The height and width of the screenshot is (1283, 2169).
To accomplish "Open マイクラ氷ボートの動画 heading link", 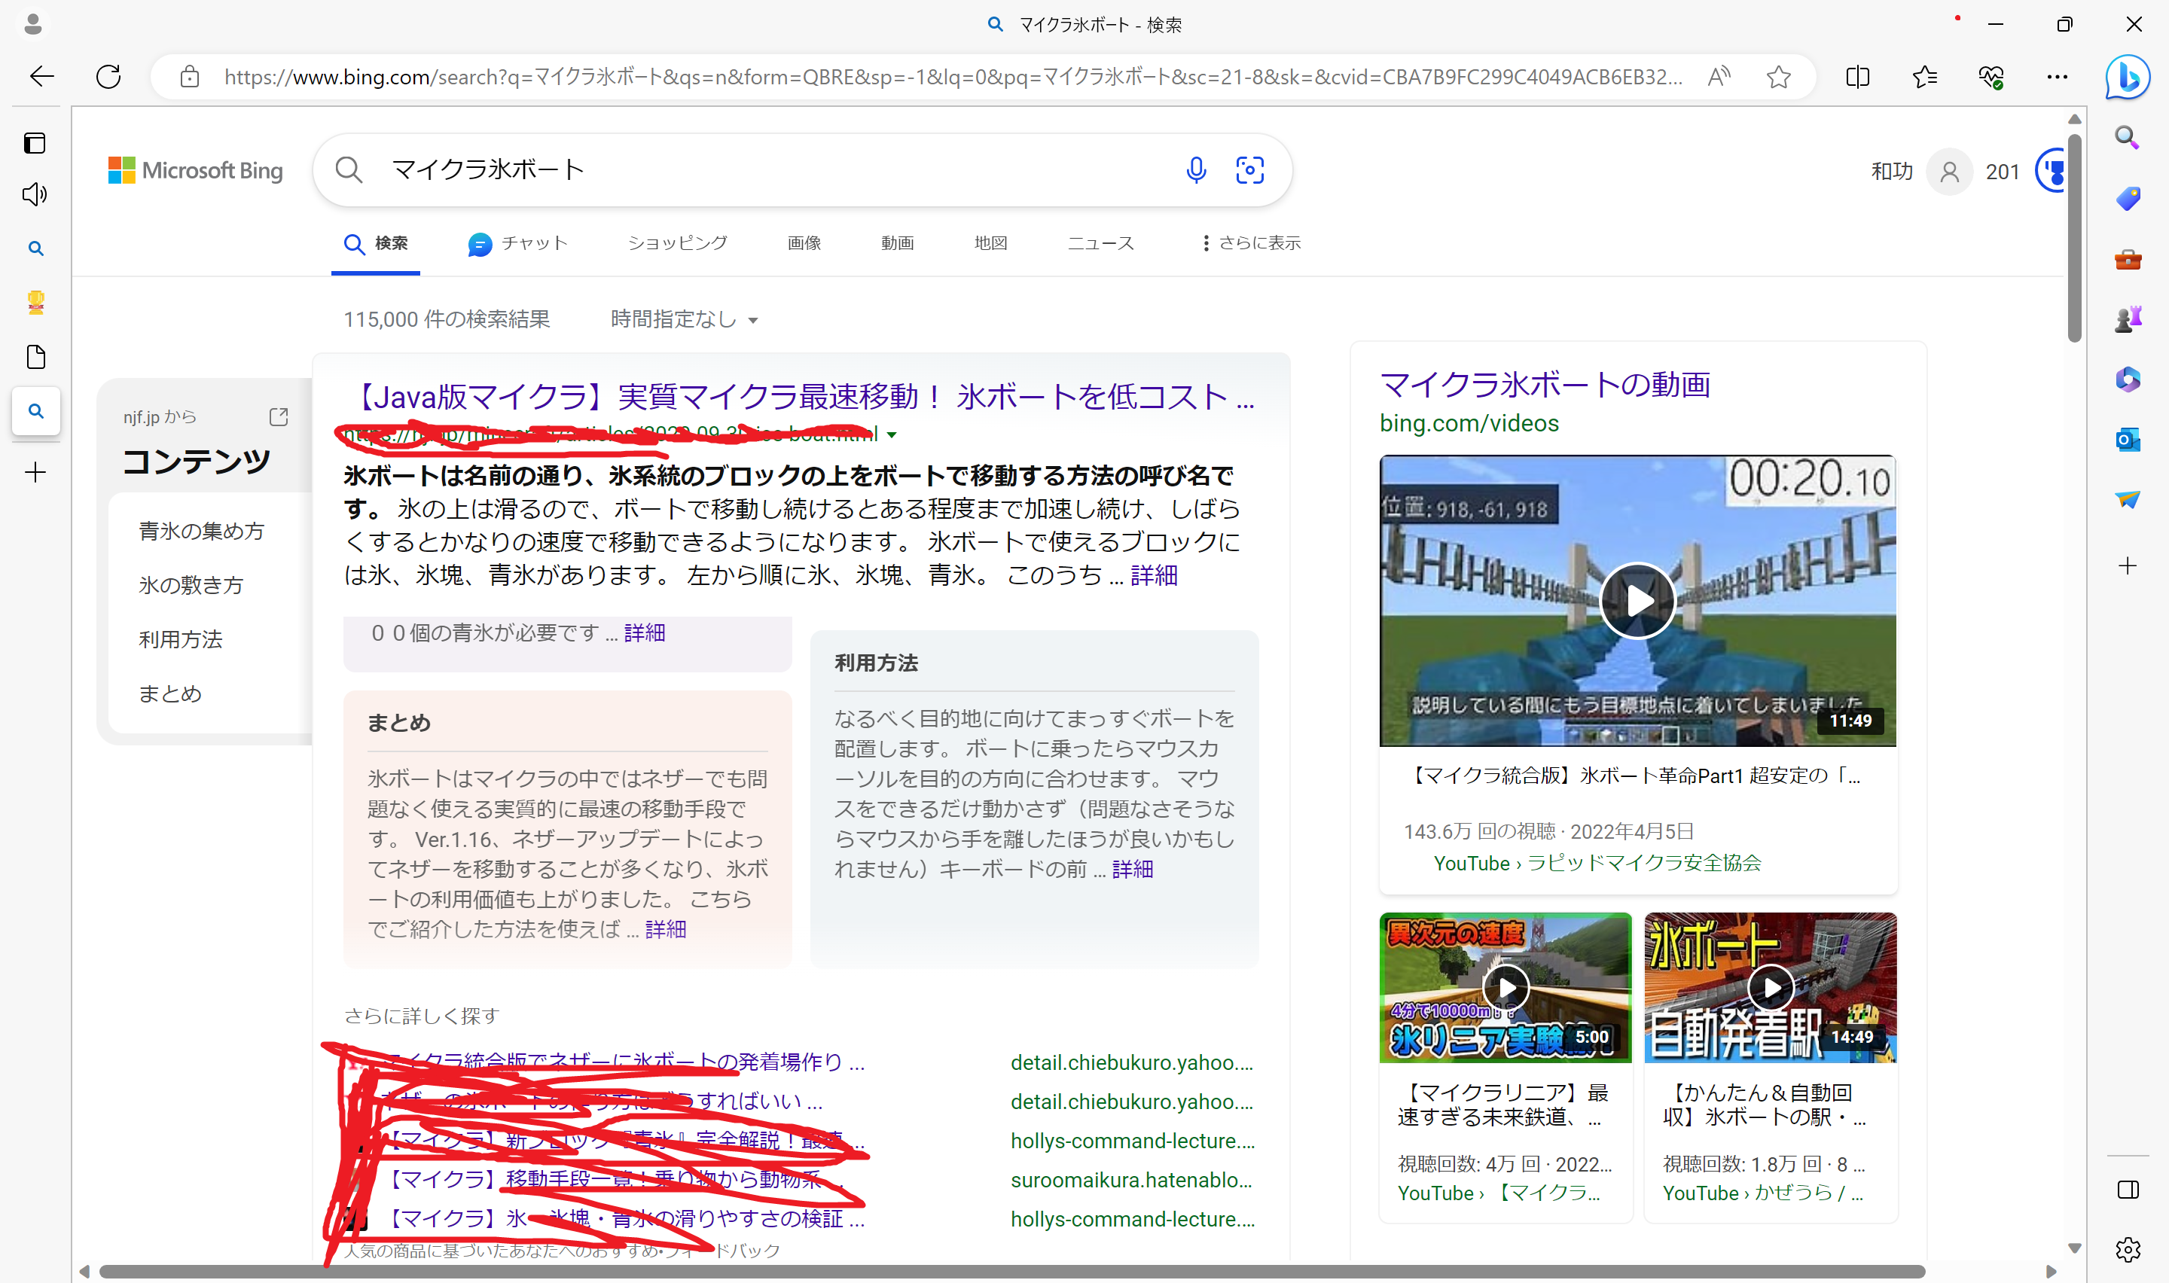I will tap(1544, 384).
